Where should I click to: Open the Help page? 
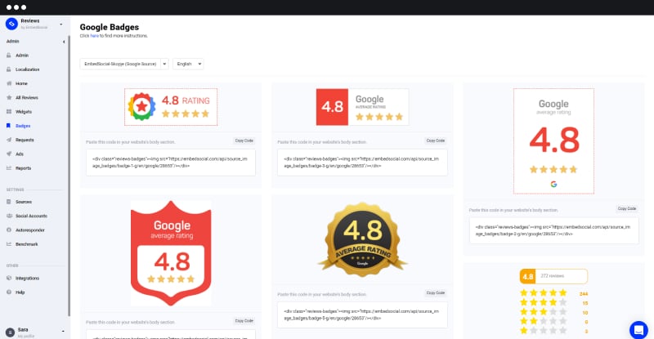click(20, 292)
